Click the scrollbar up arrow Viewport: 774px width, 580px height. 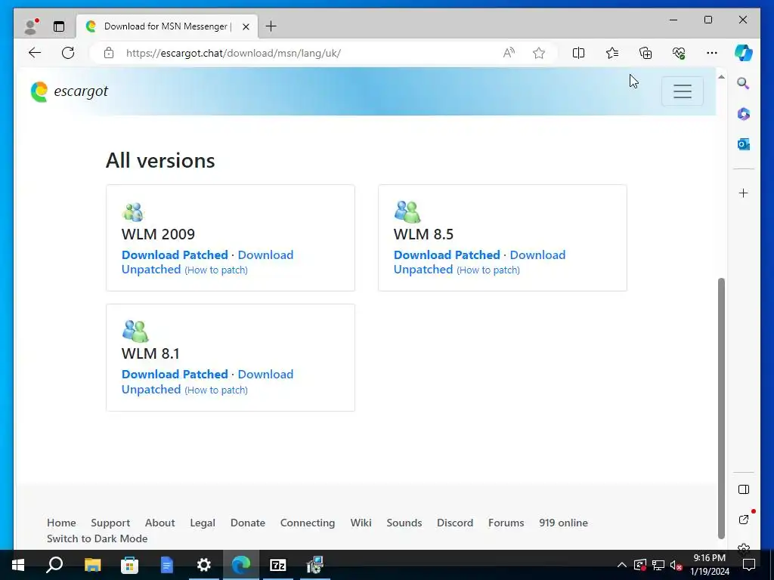click(x=721, y=77)
